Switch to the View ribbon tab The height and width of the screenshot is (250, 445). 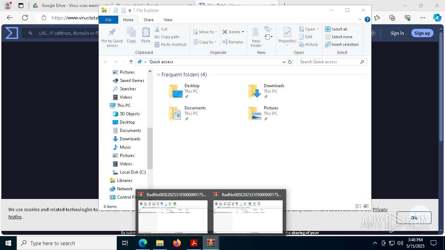pos(168,20)
